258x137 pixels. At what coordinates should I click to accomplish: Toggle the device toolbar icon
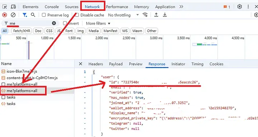point(13,6)
